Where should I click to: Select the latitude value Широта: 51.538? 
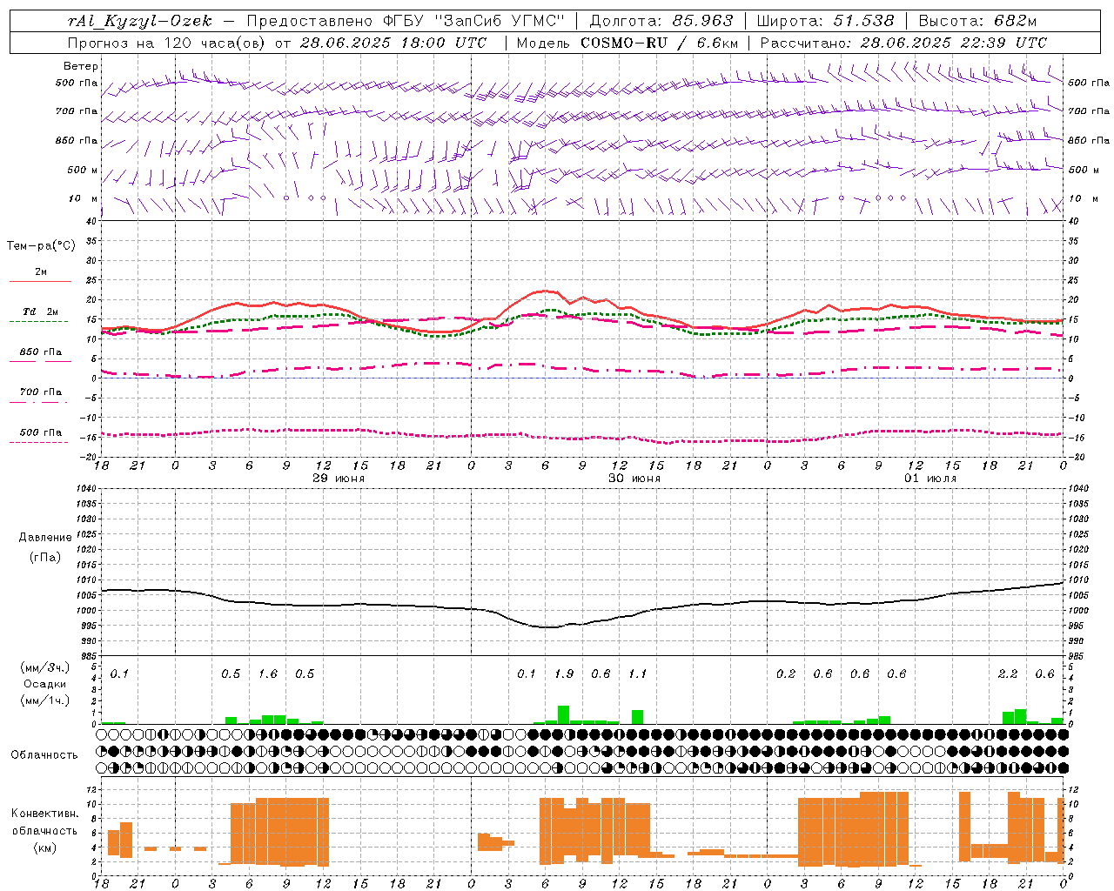tap(825, 21)
